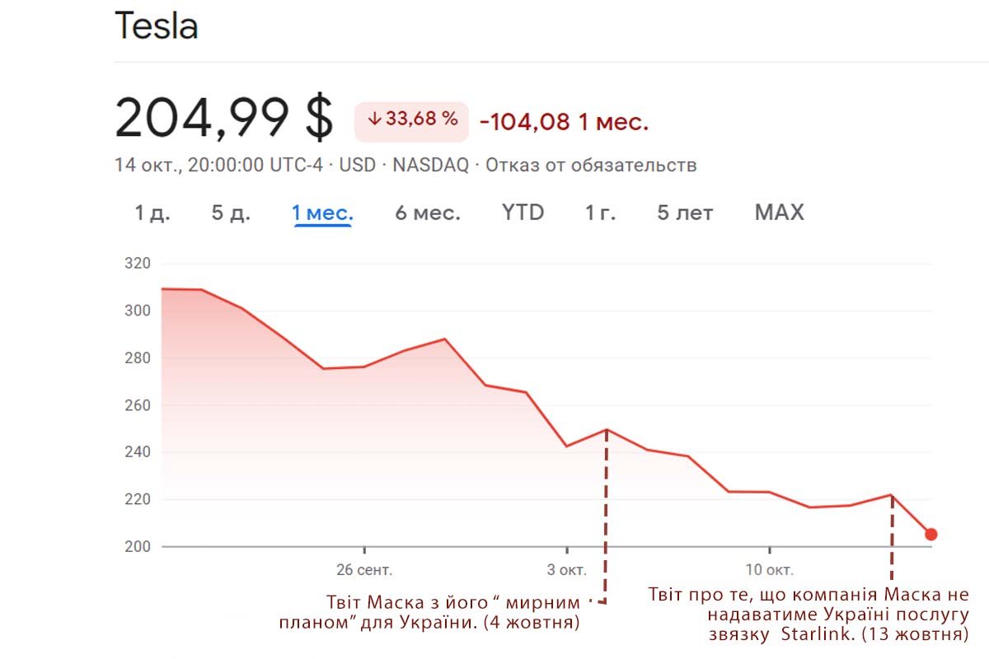Select the 1 г. range tab
989x659 pixels.
600,213
